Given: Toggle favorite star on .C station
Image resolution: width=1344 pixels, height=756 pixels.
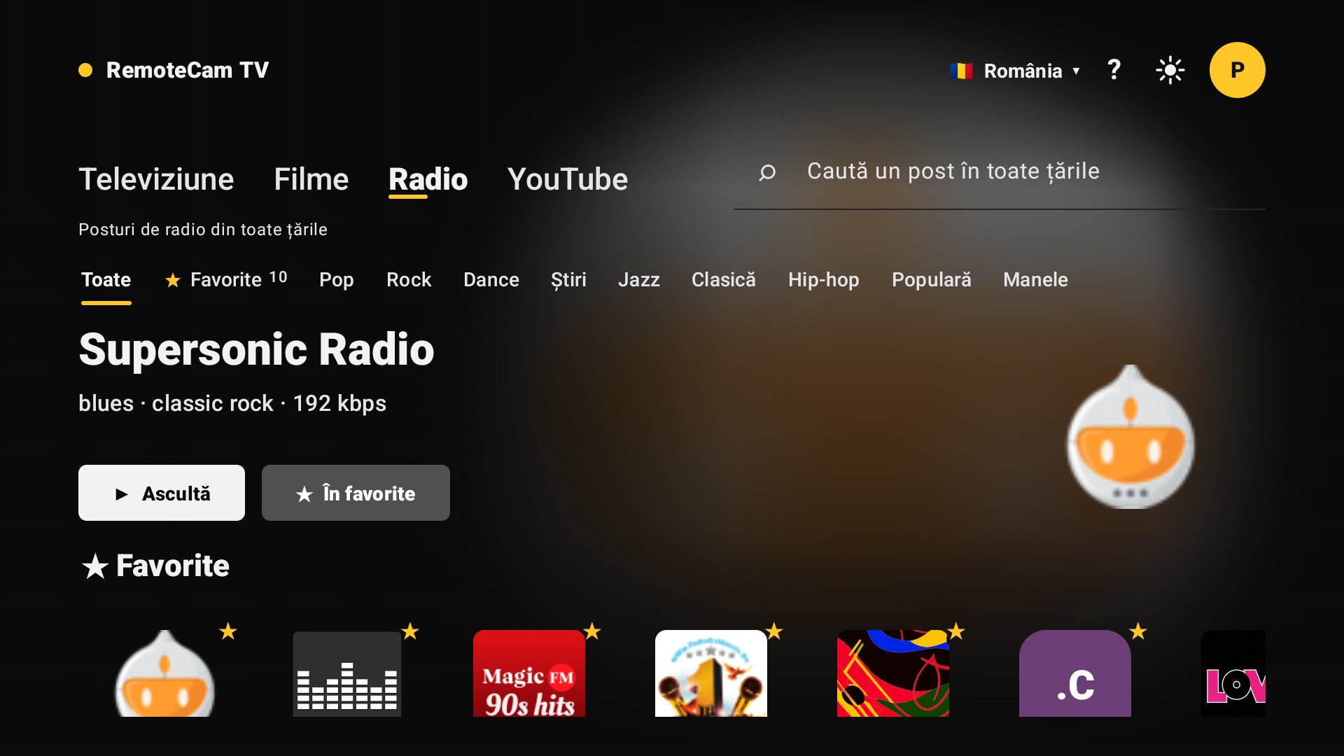Looking at the screenshot, I should tap(1138, 631).
